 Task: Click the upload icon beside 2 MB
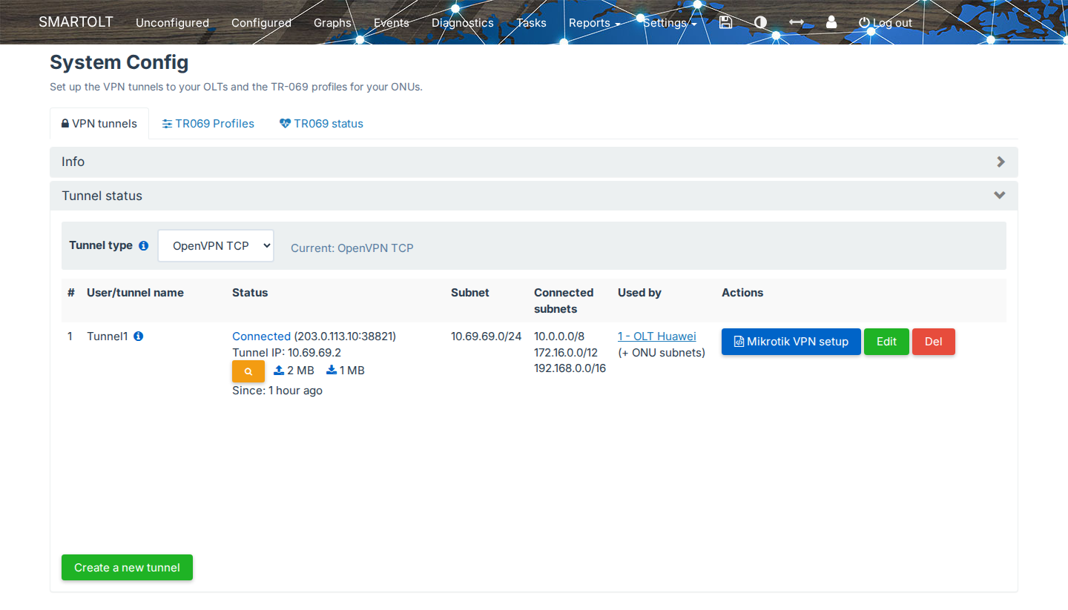(x=279, y=370)
